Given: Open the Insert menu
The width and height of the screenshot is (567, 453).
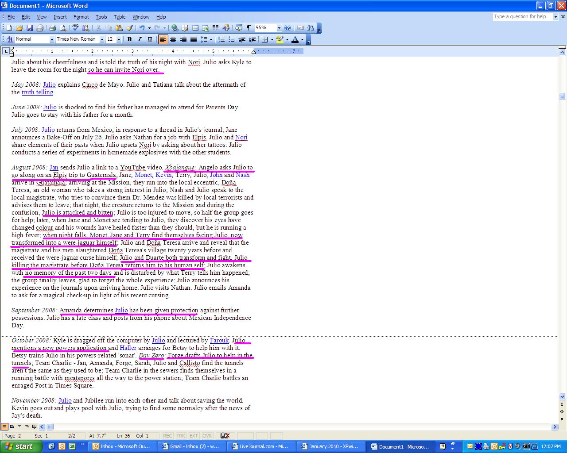Looking at the screenshot, I should 60,17.
